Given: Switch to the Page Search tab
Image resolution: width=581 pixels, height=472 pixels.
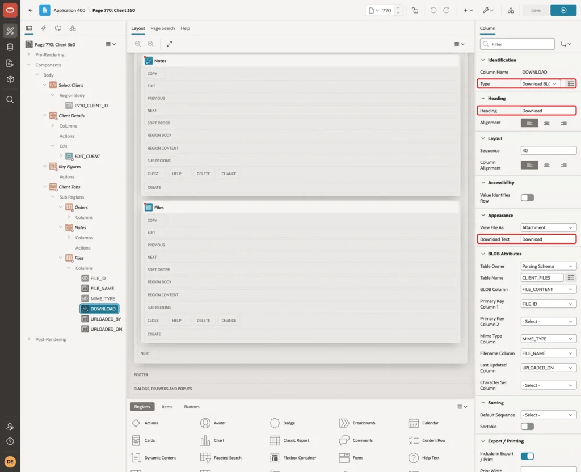Looking at the screenshot, I should point(162,28).
